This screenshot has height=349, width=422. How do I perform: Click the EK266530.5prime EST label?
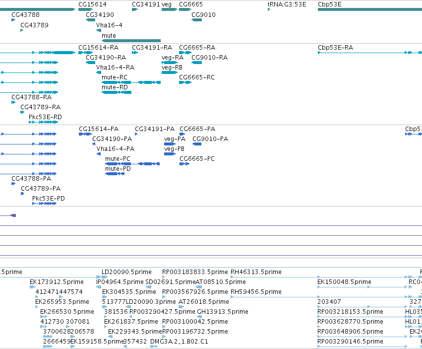coord(67,312)
